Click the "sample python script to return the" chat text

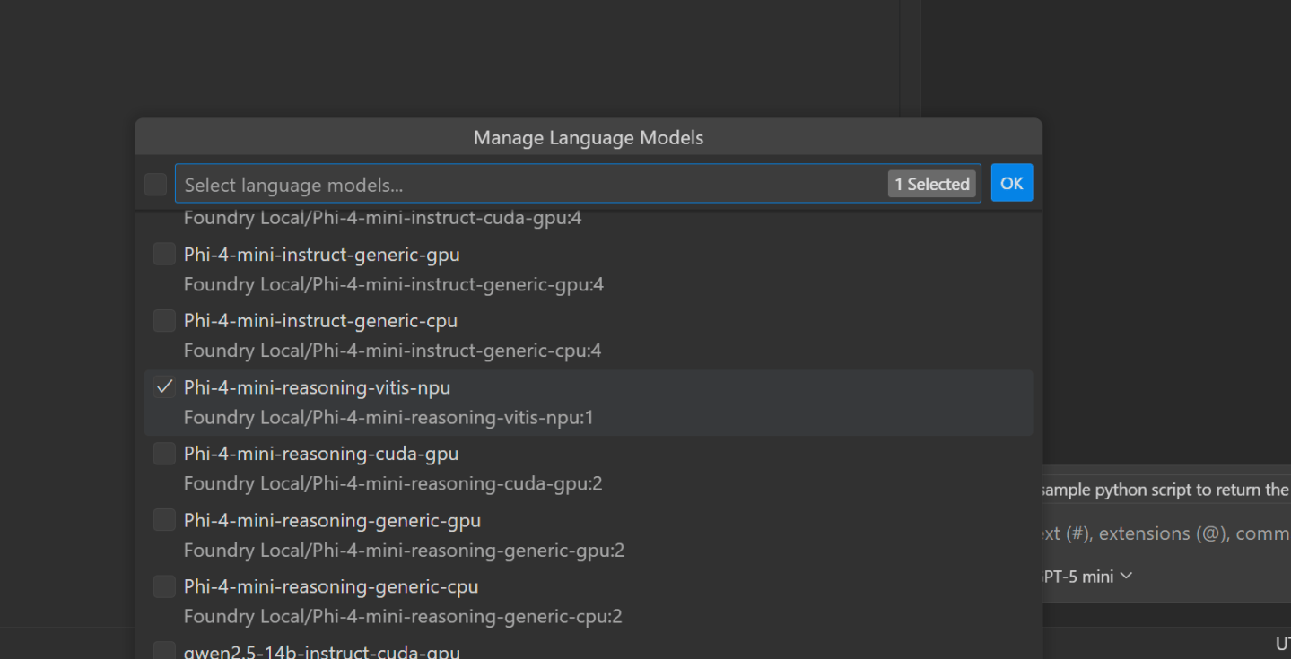pos(1165,490)
